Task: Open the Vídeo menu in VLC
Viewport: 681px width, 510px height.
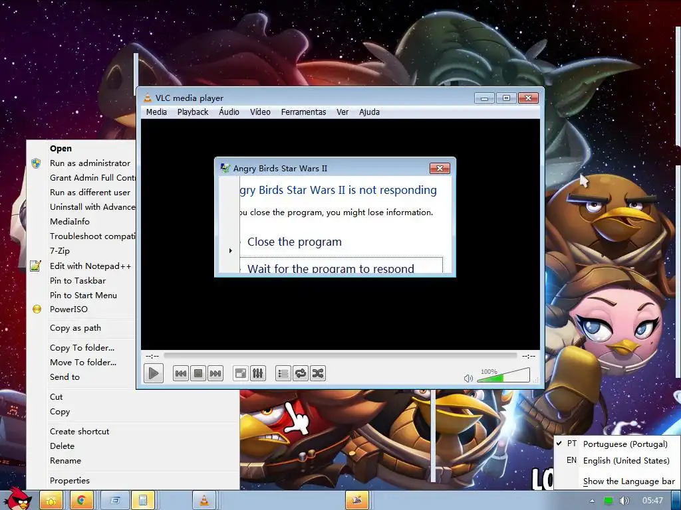Action: click(260, 112)
